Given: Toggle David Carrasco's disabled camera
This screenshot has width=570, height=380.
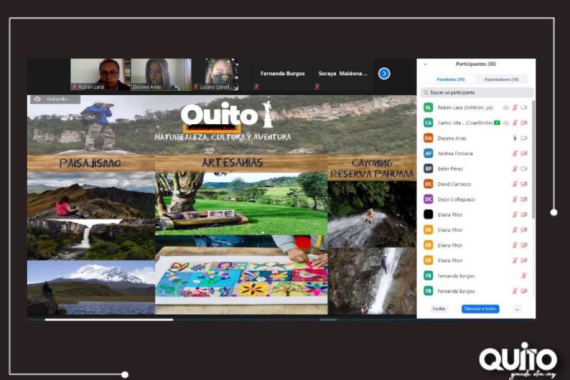Looking at the screenshot, I should click(x=524, y=184).
